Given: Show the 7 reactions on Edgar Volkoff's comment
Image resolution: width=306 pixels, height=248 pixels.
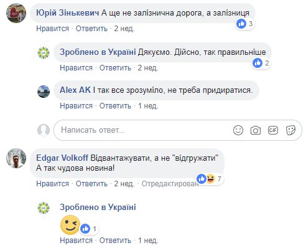Looking at the screenshot, I should [210, 179].
